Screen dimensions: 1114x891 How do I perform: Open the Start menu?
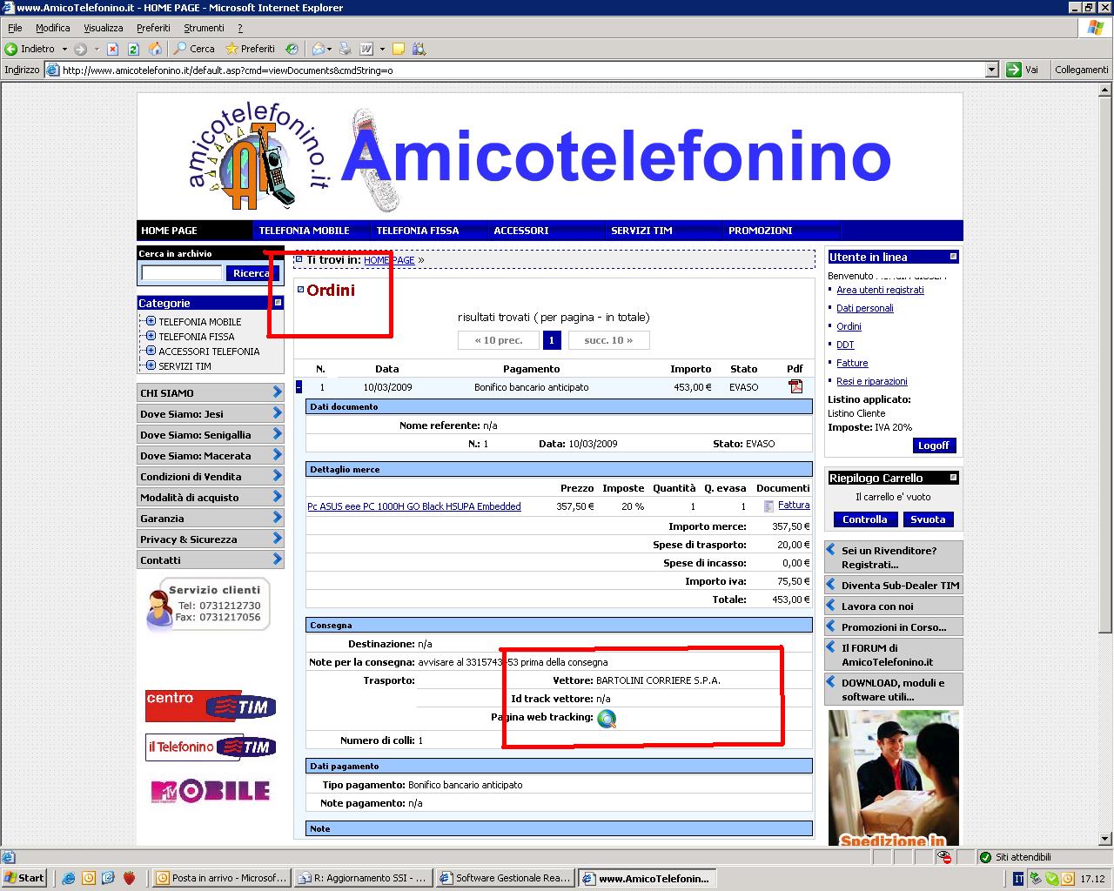point(24,878)
